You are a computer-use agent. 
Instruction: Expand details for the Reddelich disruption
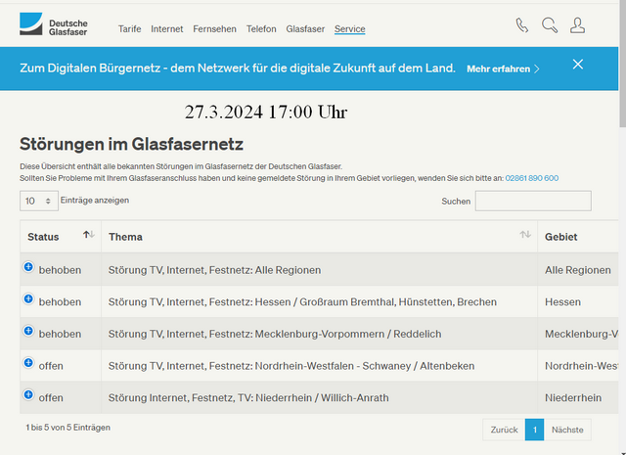28,331
